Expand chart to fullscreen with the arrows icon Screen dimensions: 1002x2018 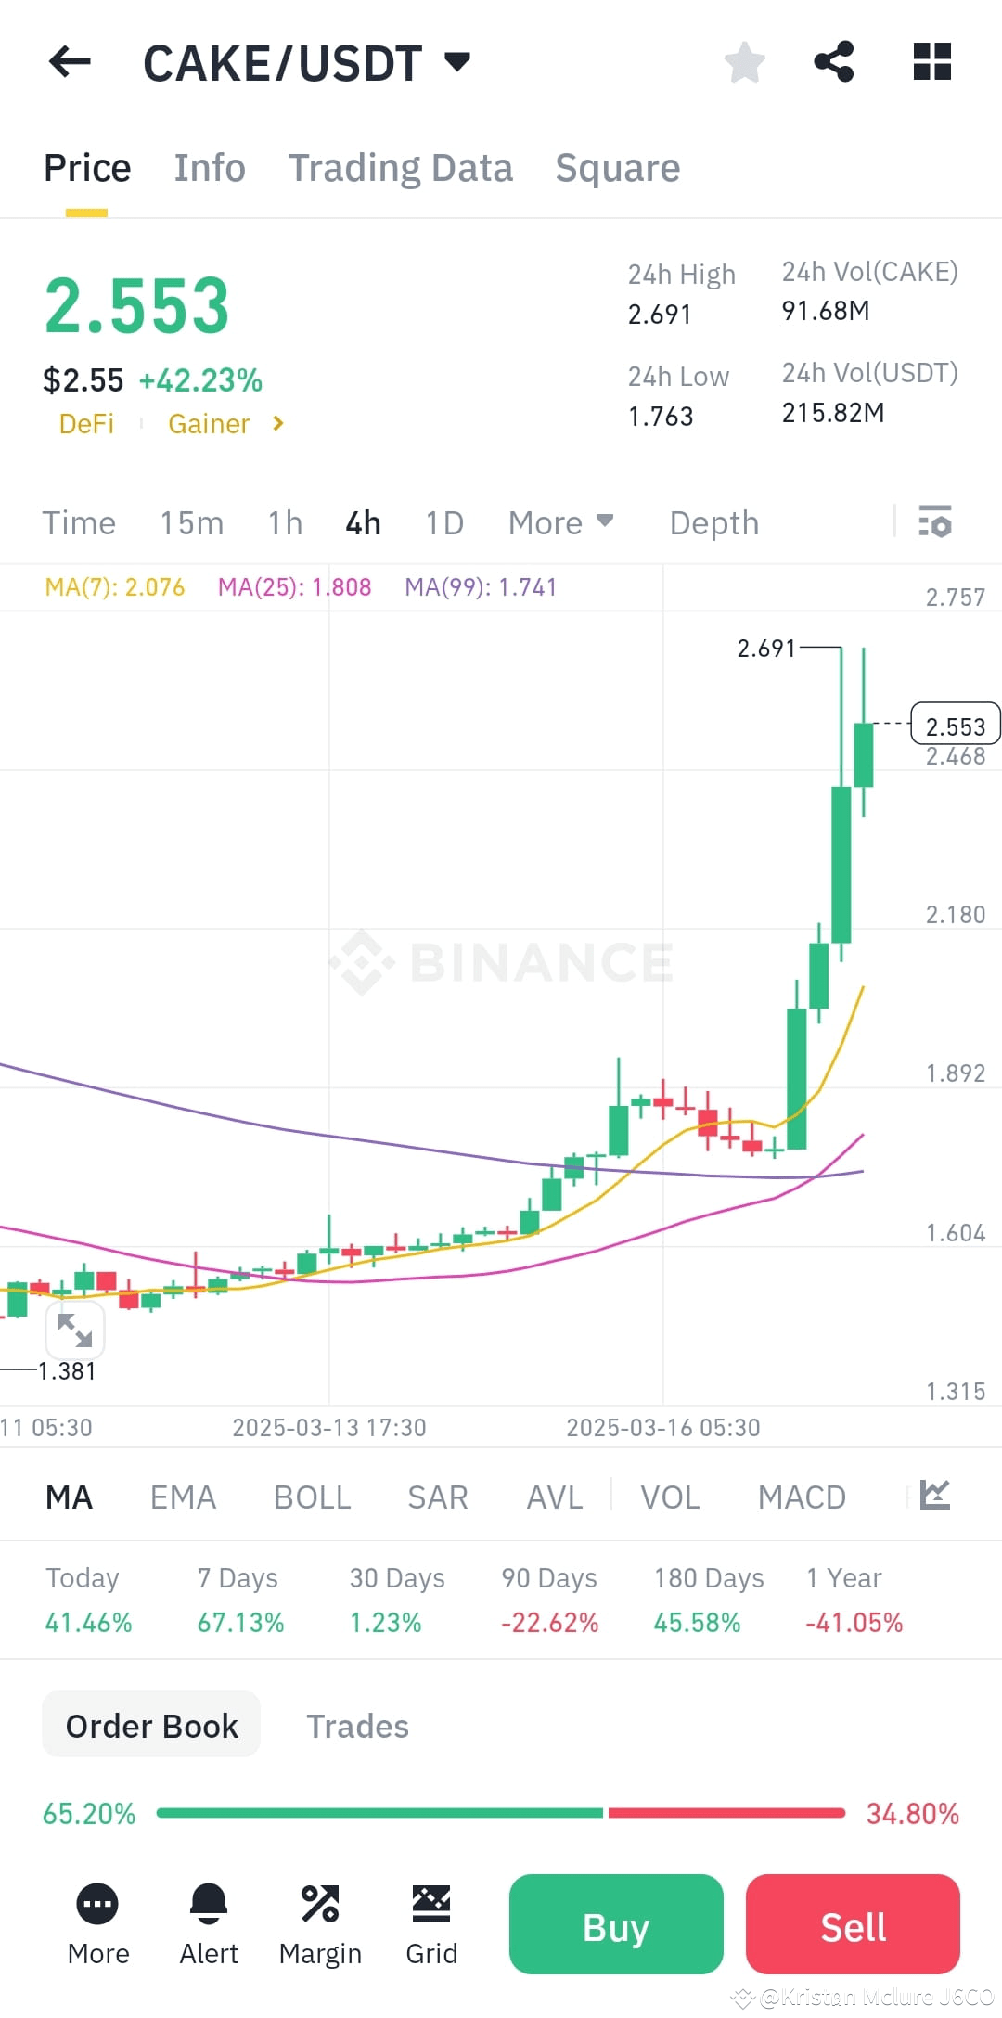point(76,1330)
